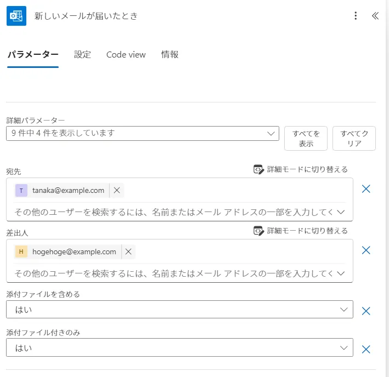The height and width of the screenshot is (377, 389).
Task: Remove hogehoge@example.com from 差出人 field
Action: click(128, 252)
